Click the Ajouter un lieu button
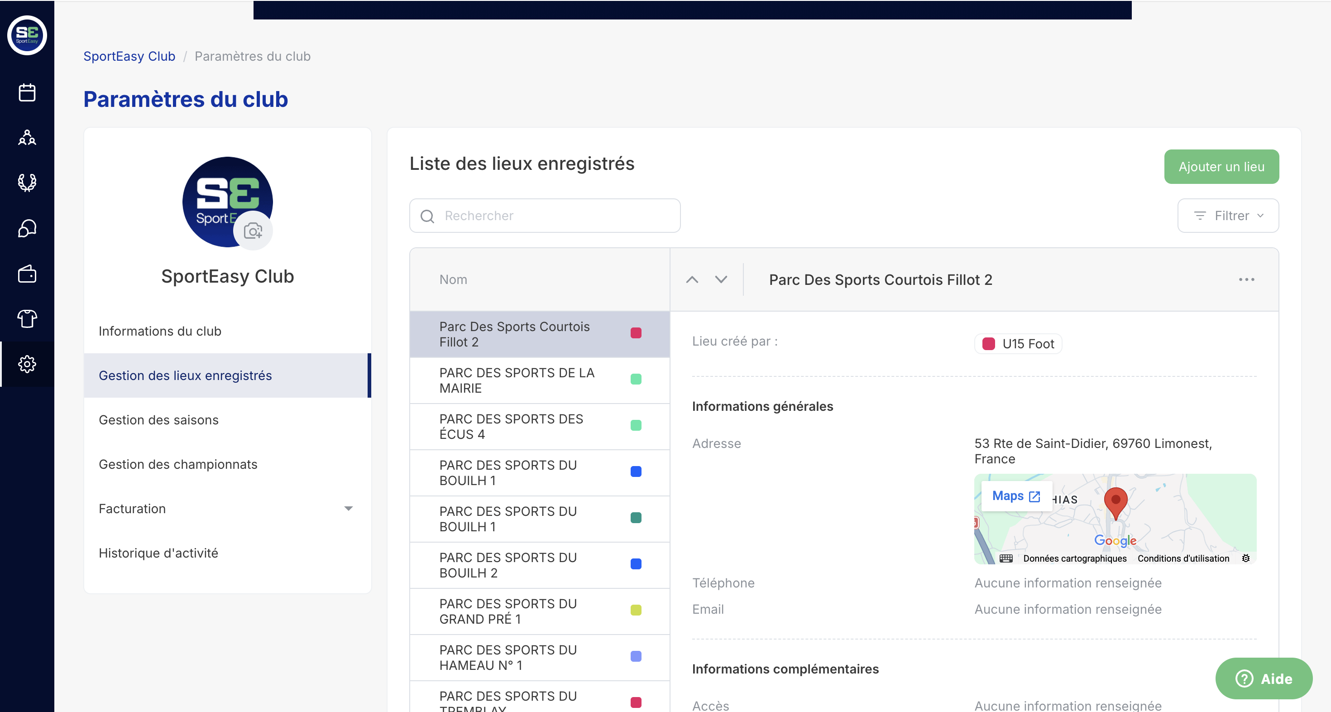 1221,167
